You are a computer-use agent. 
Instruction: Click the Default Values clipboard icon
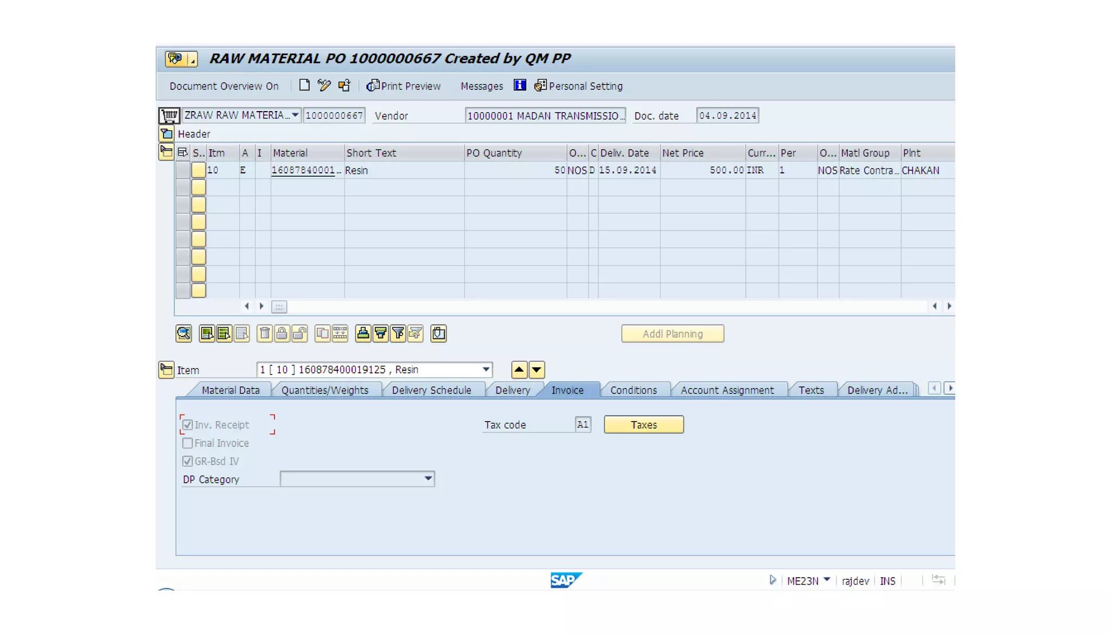pyautogui.click(x=438, y=333)
